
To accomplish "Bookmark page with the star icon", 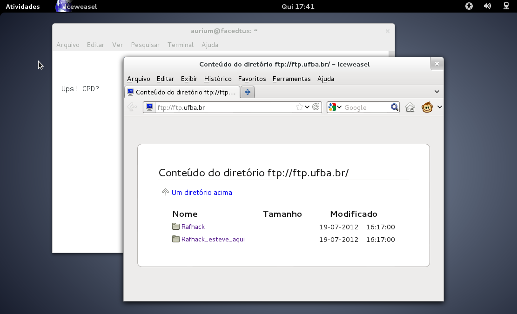I will [x=299, y=107].
